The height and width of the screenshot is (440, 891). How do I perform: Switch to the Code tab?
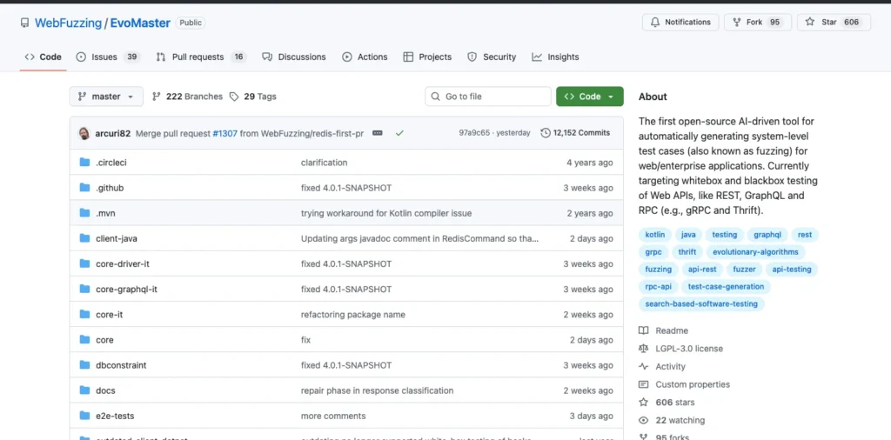point(44,57)
